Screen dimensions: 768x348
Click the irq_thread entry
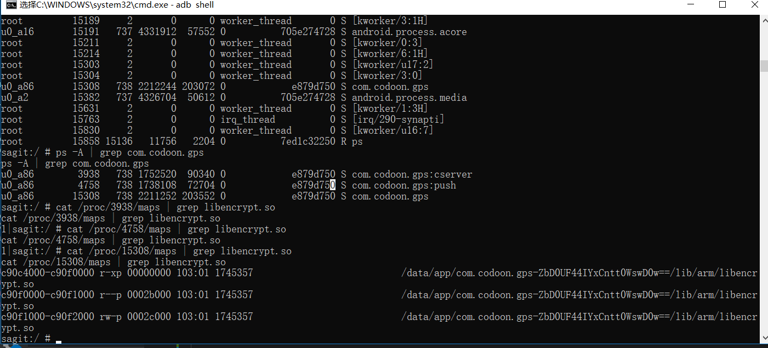(x=247, y=119)
